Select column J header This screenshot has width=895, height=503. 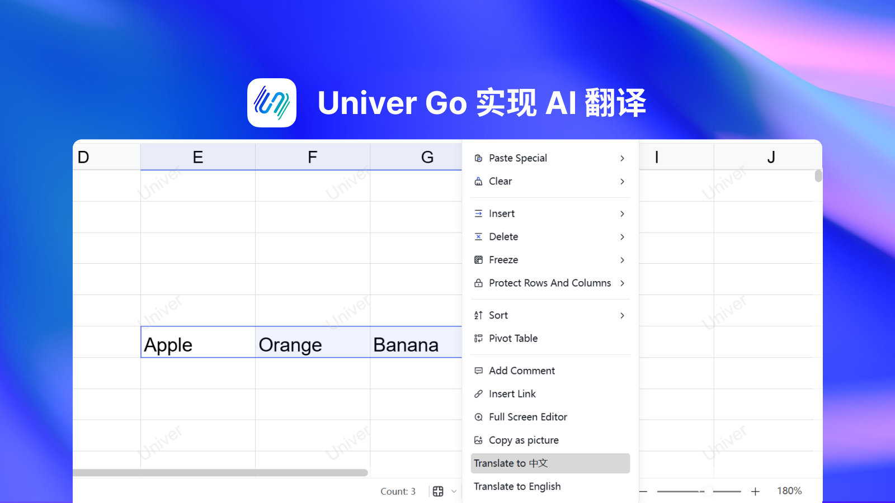click(768, 157)
